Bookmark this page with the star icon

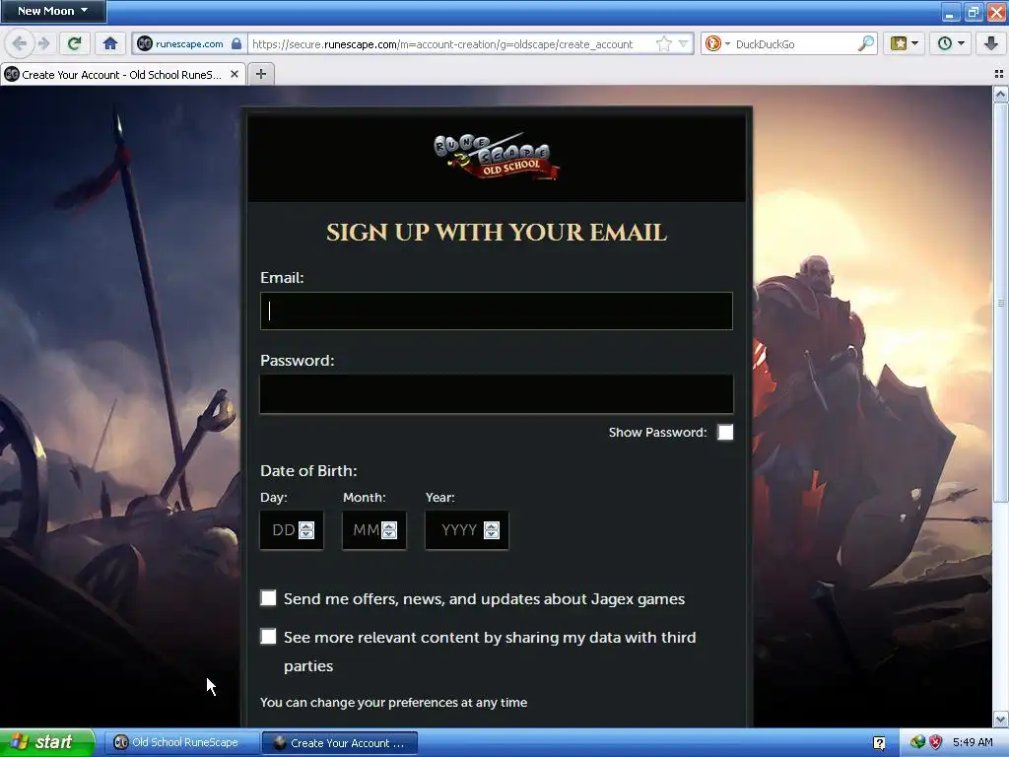click(x=663, y=43)
